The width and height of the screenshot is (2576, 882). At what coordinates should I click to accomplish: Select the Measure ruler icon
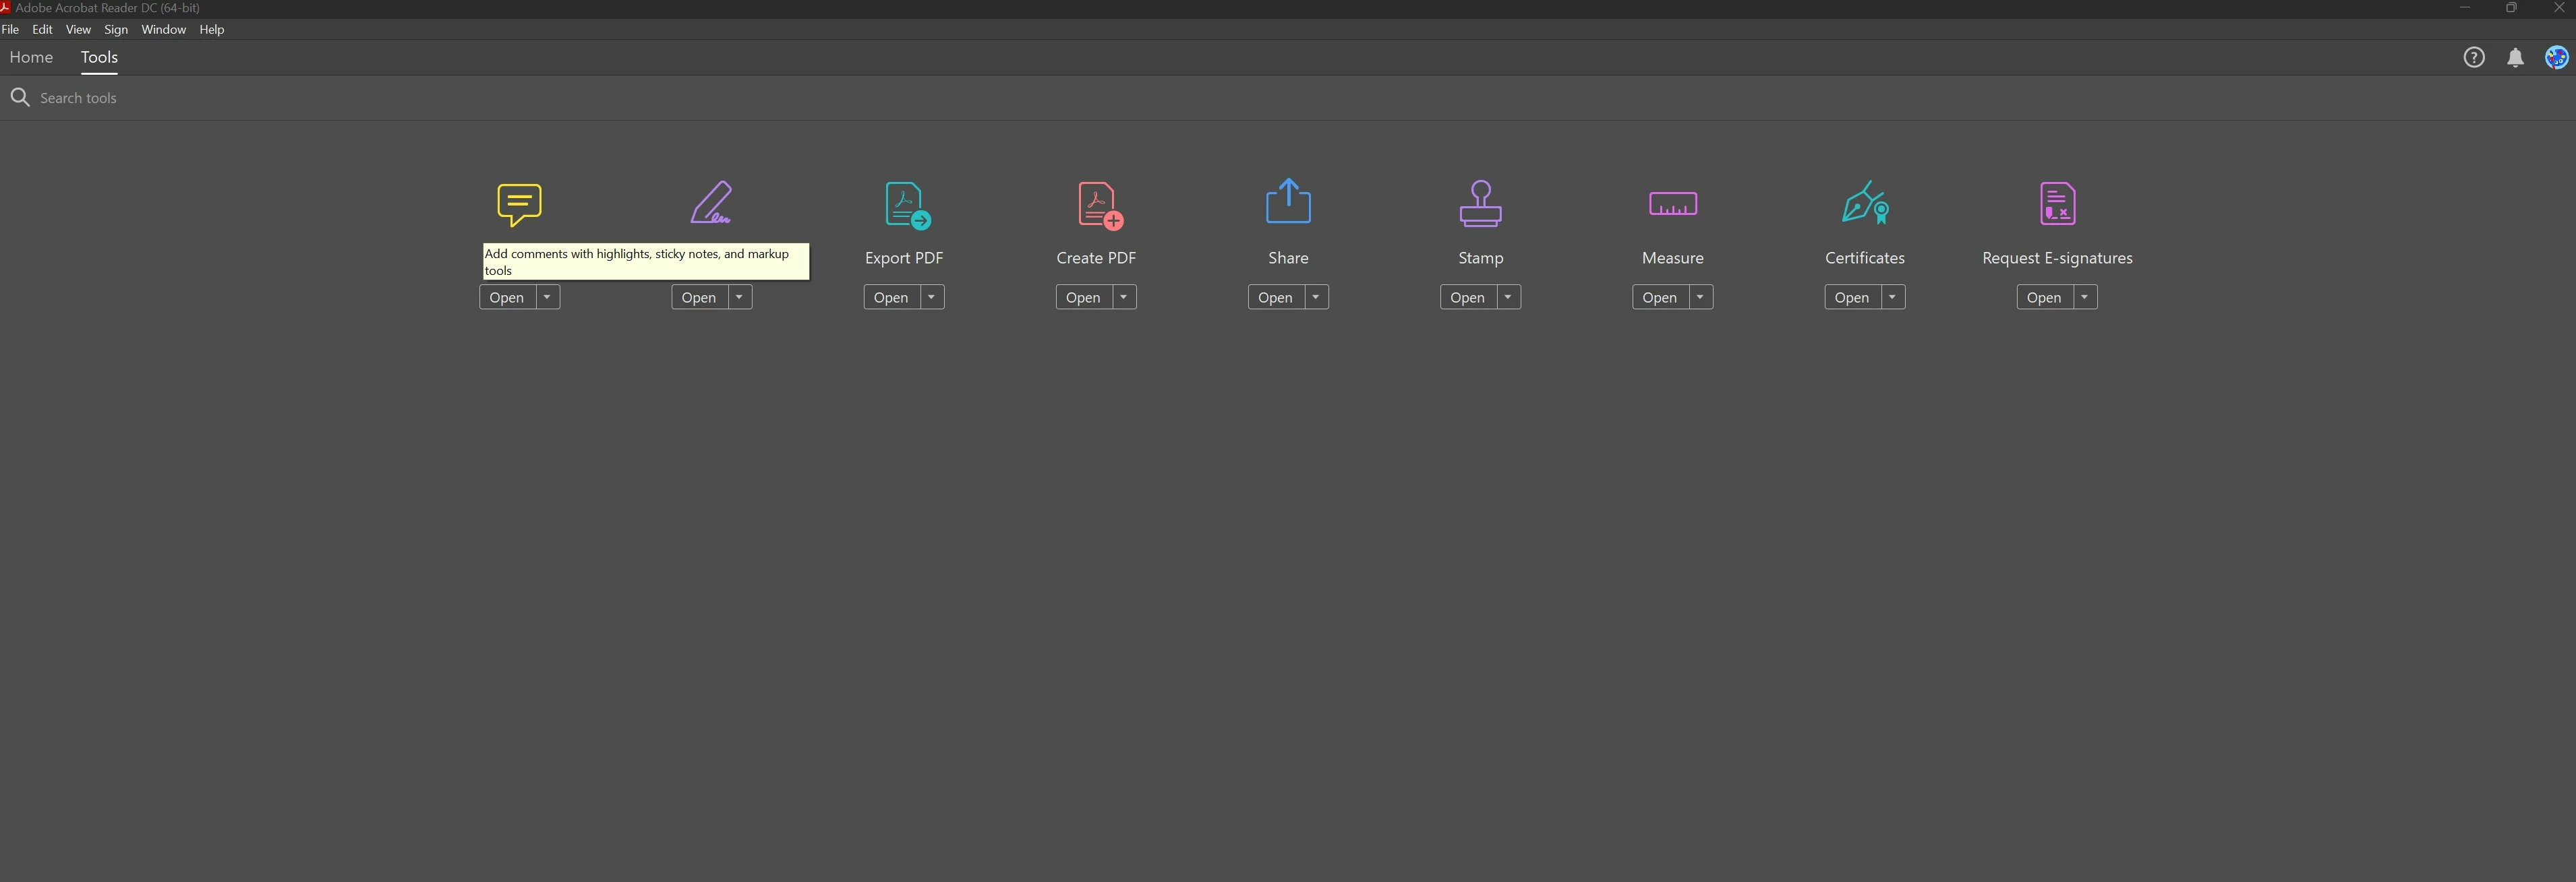click(x=1672, y=205)
